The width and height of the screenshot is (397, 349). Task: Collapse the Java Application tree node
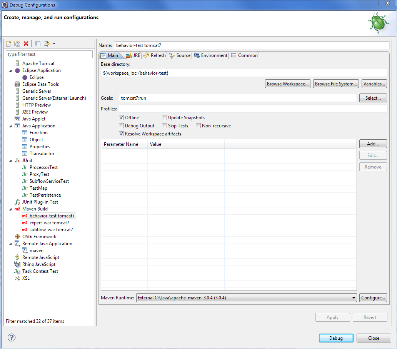click(x=10, y=126)
